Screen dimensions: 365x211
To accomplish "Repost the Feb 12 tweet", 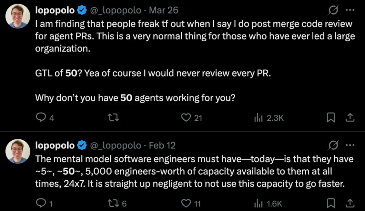I will [x=113, y=203].
